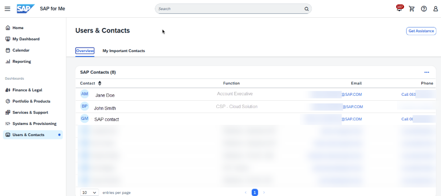Open the entries per page dropdown
Viewport: 441px width, 196px height.
[x=89, y=193]
